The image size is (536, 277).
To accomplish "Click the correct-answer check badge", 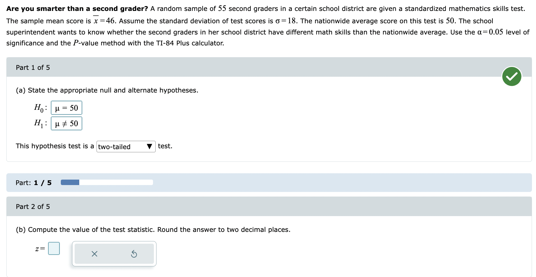I will pyautogui.click(x=512, y=76).
